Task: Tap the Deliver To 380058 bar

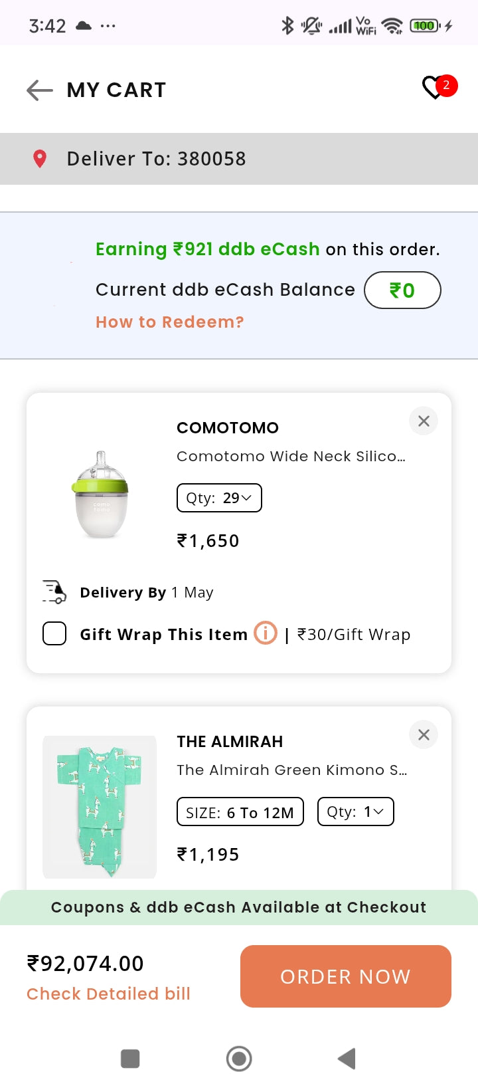Action: coord(239,159)
